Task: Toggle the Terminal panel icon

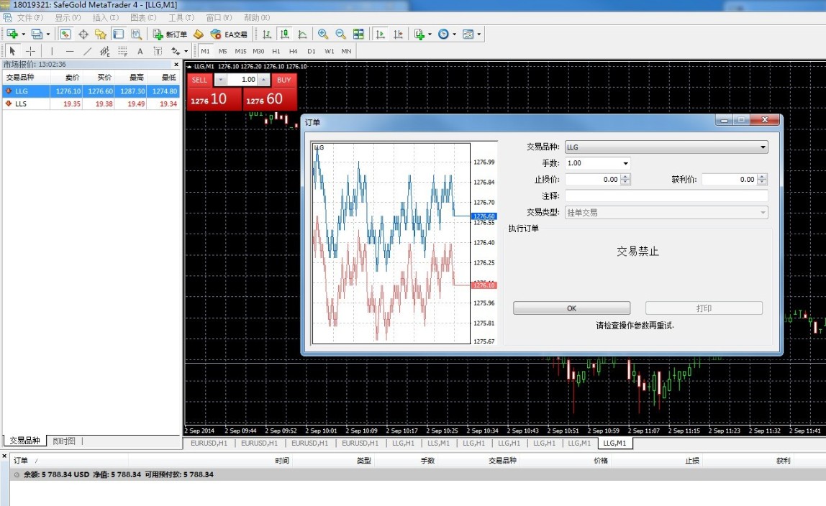Action: coord(119,34)
